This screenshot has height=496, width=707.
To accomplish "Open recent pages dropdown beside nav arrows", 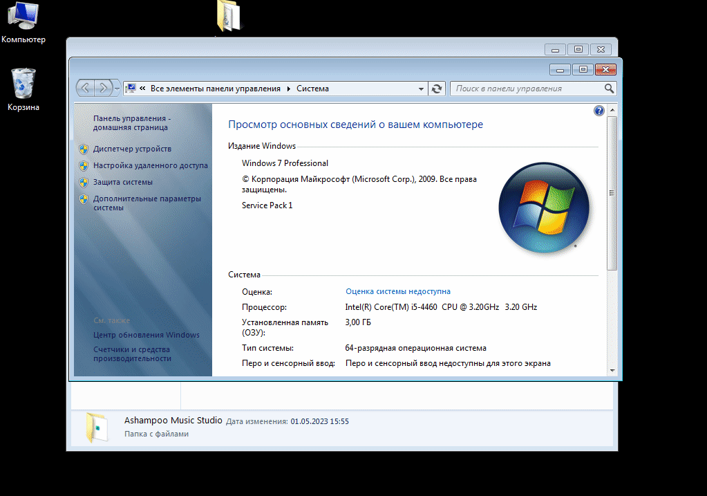I will tap(117, 89).
